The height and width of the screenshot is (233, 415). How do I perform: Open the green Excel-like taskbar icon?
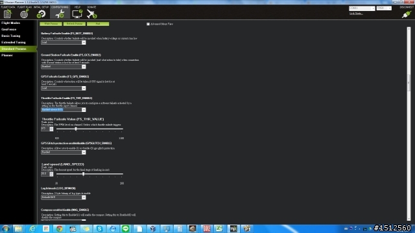click(220, 228)
